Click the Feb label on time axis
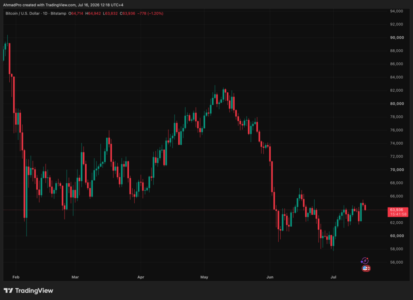413x300 pixels. click(x=16, y=277)
